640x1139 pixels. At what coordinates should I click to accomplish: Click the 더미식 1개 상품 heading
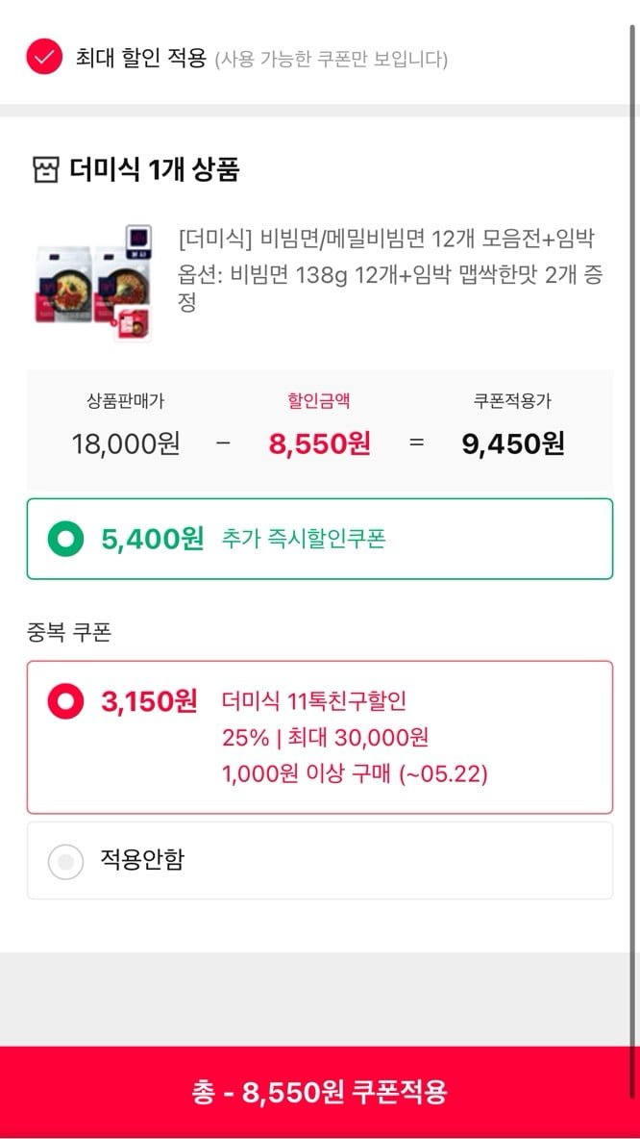tap(155, 170)
